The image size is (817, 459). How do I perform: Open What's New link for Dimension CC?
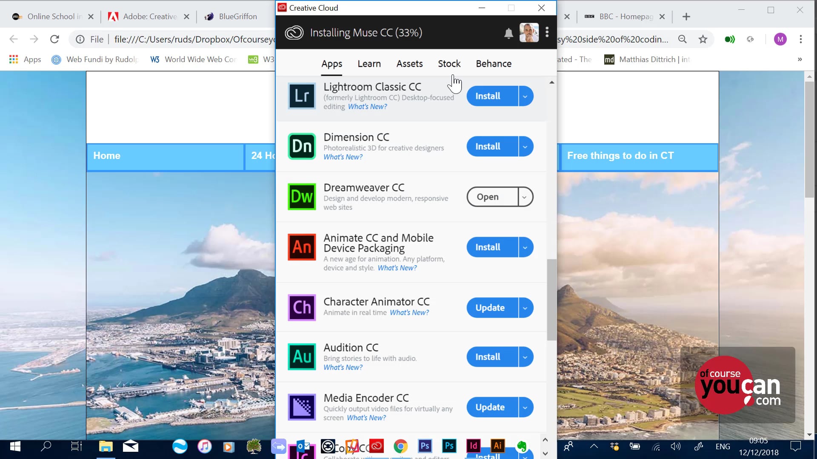pyautogui.click(x=343, y=157)
